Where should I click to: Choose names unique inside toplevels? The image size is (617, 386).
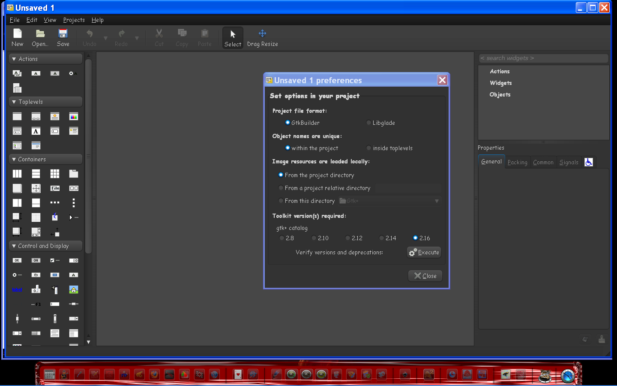point(389,148)
